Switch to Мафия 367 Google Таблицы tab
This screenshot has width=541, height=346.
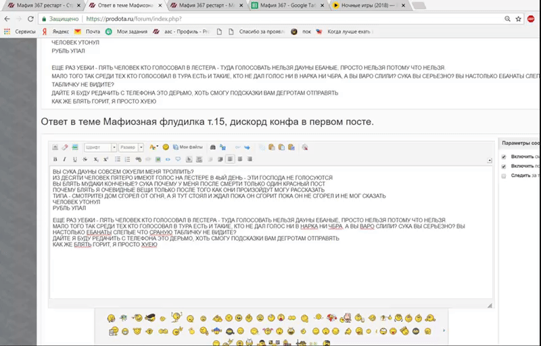[x=287, y=5]
